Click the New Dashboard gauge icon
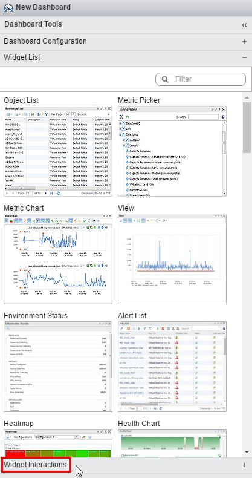Screen dimensions: 252x478 (8, 8)
